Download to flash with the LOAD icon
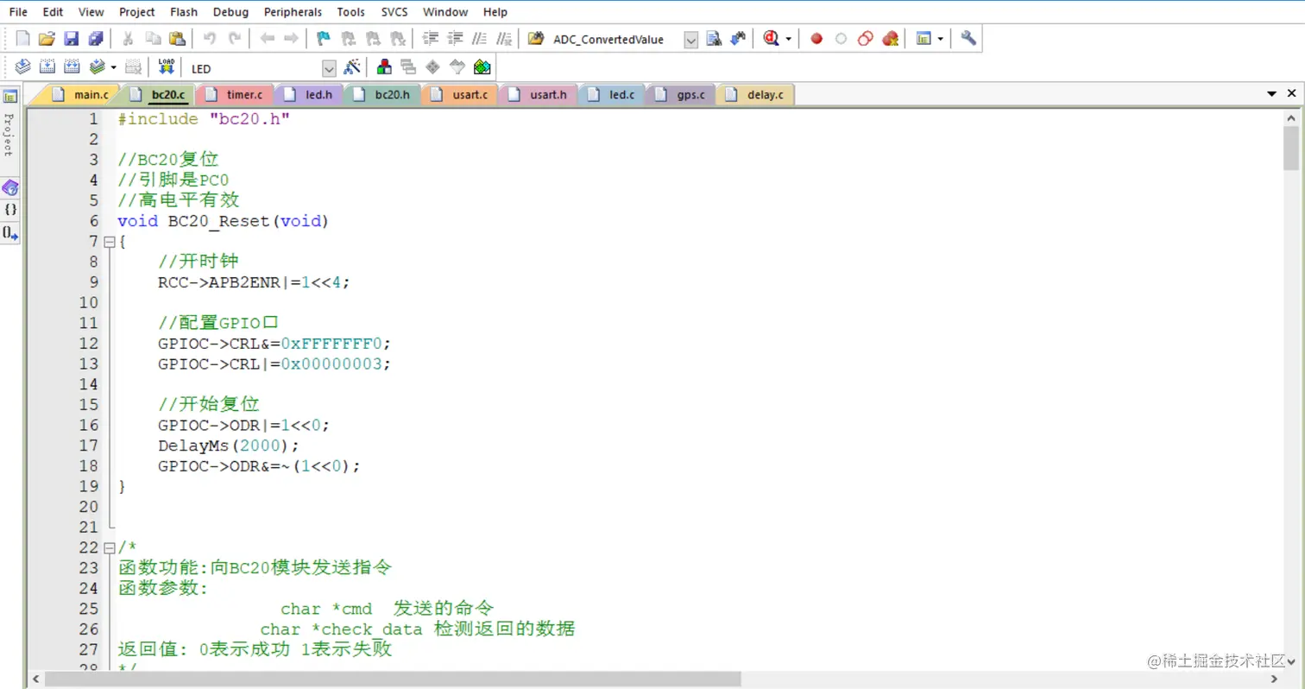Screen dimensions: 1305x689 (166, 67)
